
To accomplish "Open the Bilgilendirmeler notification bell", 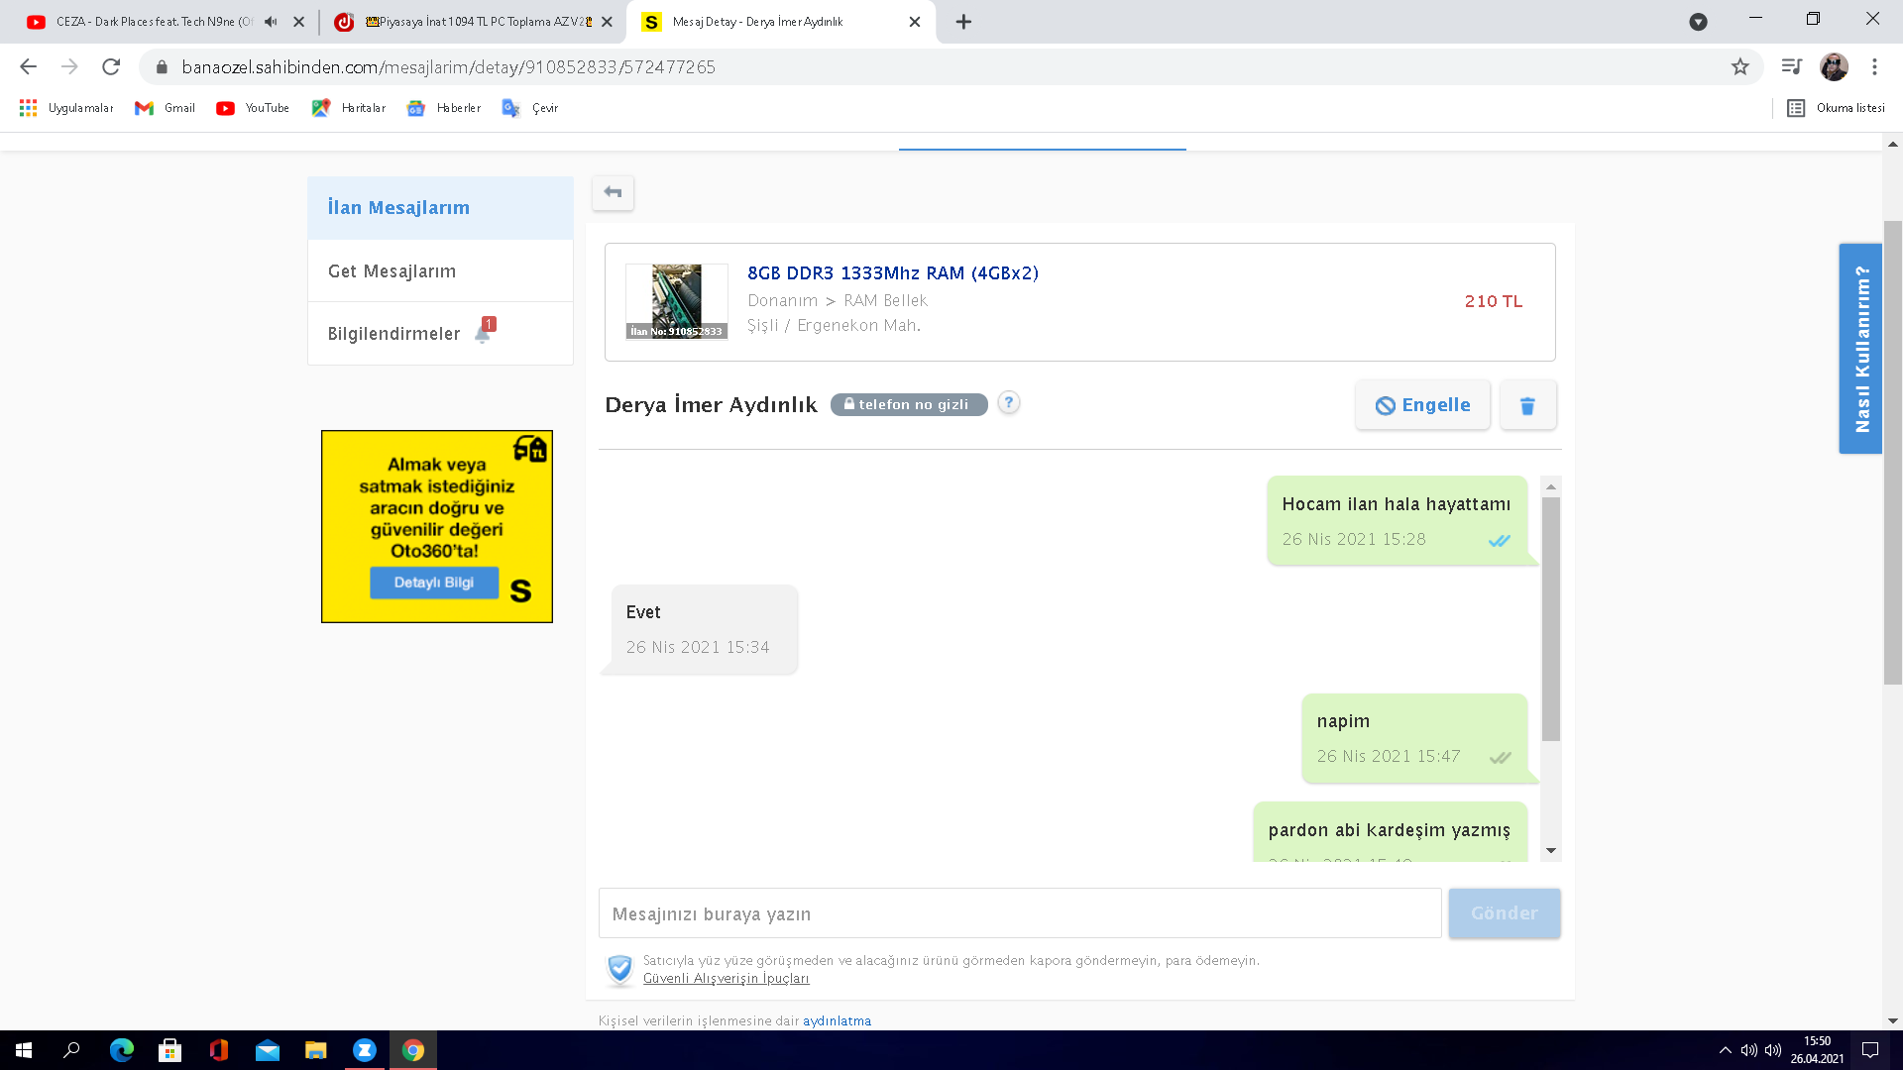I will tap(483, 334).
